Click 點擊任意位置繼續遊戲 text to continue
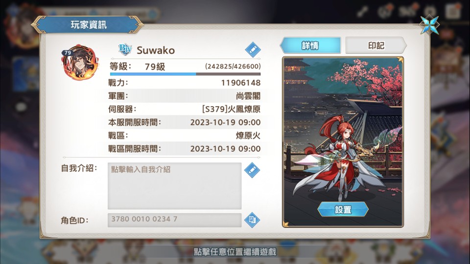 pos(235,252)
